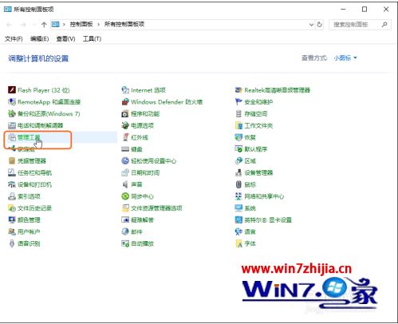Open 设备管理器 item
398x324 pixels.
254,172
